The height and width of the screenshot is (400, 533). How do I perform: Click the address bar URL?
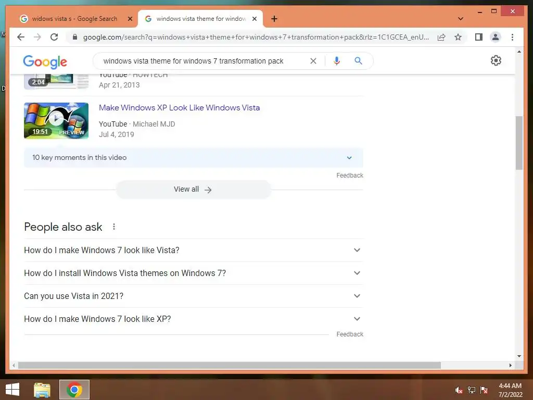(x=256, y=37)
